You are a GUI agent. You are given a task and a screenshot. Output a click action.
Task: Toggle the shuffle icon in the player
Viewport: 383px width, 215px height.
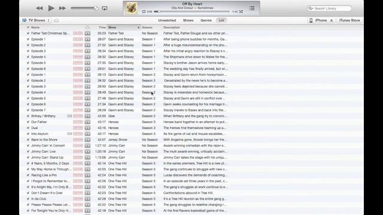pyautogui.click(x=241, y=11)
